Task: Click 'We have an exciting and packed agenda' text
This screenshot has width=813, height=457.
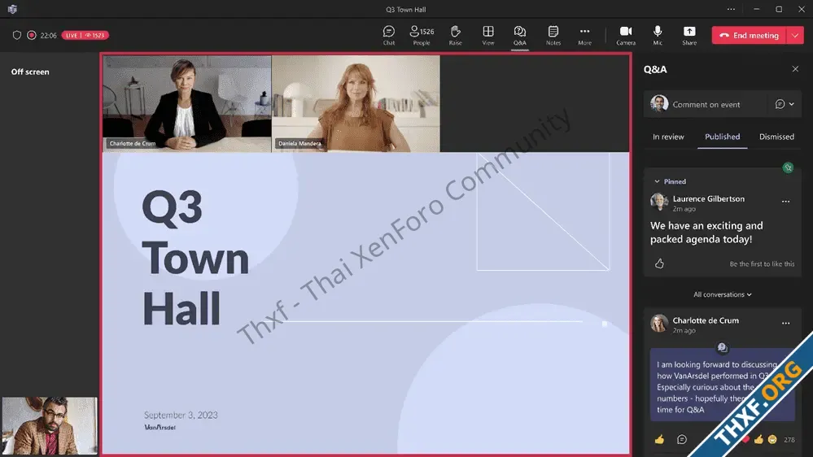Action: point(706,232)
